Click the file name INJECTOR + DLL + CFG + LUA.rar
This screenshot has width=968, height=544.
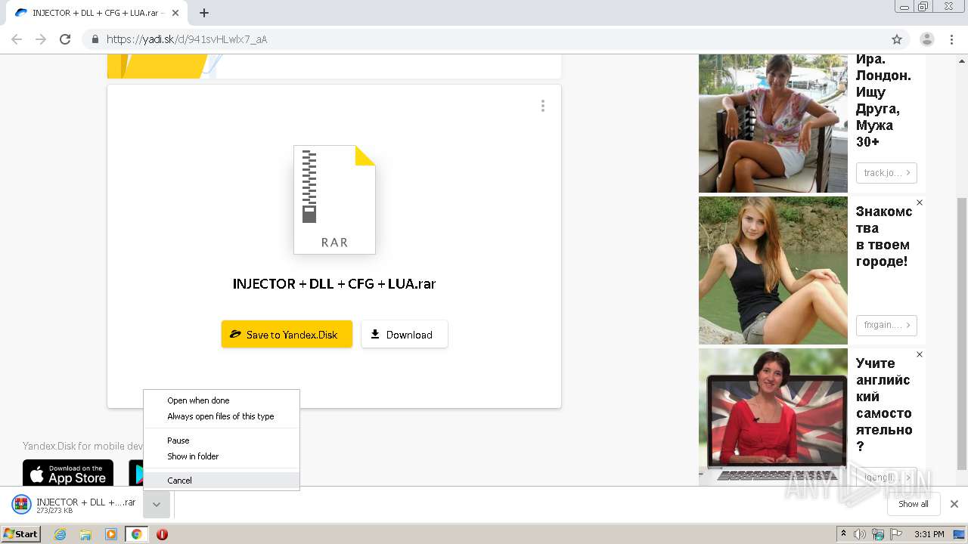(334, 284)
